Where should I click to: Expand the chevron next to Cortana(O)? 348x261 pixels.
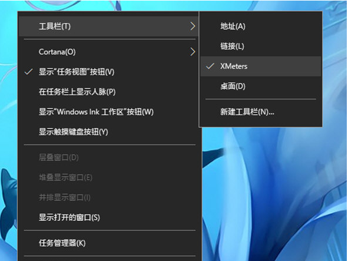pos(193,52)
